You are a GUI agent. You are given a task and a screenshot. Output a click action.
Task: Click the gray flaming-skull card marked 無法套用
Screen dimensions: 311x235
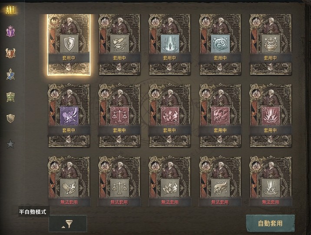[x=220, y=181]
